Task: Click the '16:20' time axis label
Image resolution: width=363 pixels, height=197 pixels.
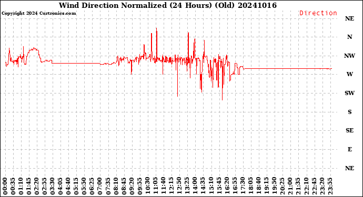Action: tap(227, 186)
